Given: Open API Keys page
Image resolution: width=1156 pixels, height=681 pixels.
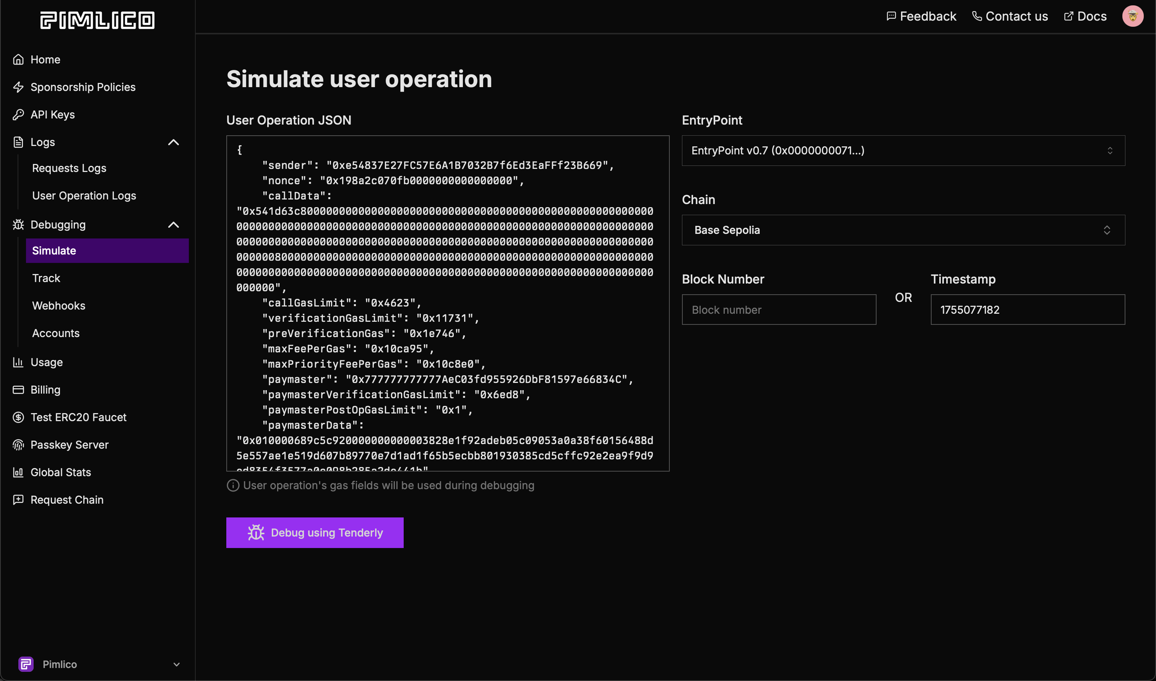Looking at the screenshot, I should 53,115.
